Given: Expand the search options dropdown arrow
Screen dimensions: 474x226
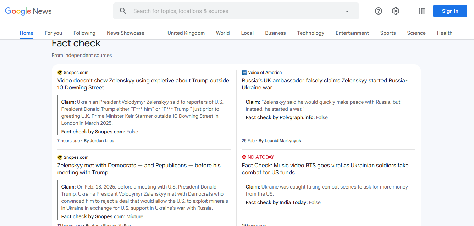Looking at the screenshot, I should coord(347,11).
